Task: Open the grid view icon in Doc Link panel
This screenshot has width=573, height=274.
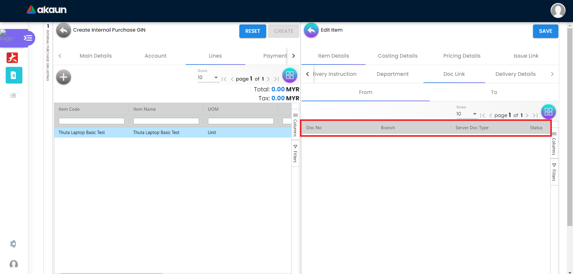Action: (548, 112)
